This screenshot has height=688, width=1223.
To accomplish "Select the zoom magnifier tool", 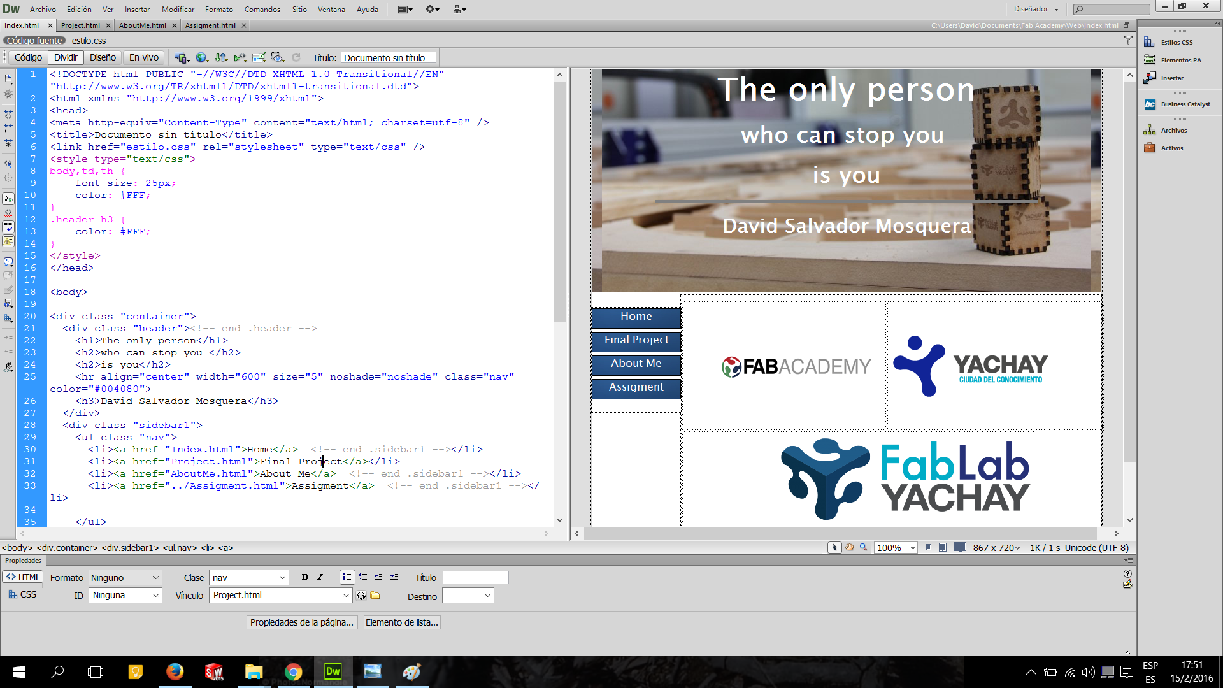I will 863,548.
